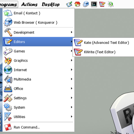Click the Editors notepad icon
The width and height of the screenshot is (134, 134).
(8, 42)
